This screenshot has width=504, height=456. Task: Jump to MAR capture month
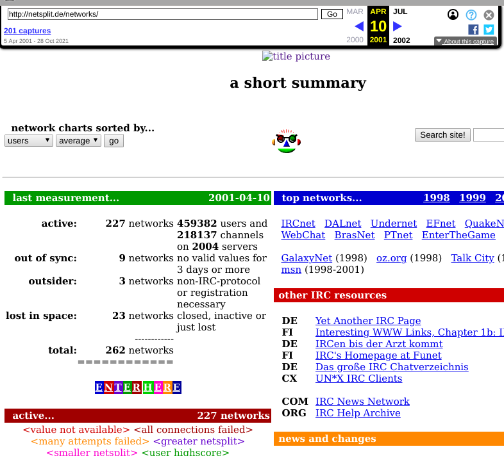pyautogui.click(x=355, y=12)
